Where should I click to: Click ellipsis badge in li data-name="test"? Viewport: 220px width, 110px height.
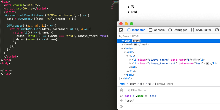[x=207, y=64]
